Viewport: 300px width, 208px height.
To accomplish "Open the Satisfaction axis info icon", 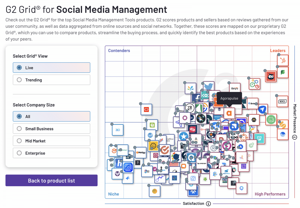I will point(208,204).
